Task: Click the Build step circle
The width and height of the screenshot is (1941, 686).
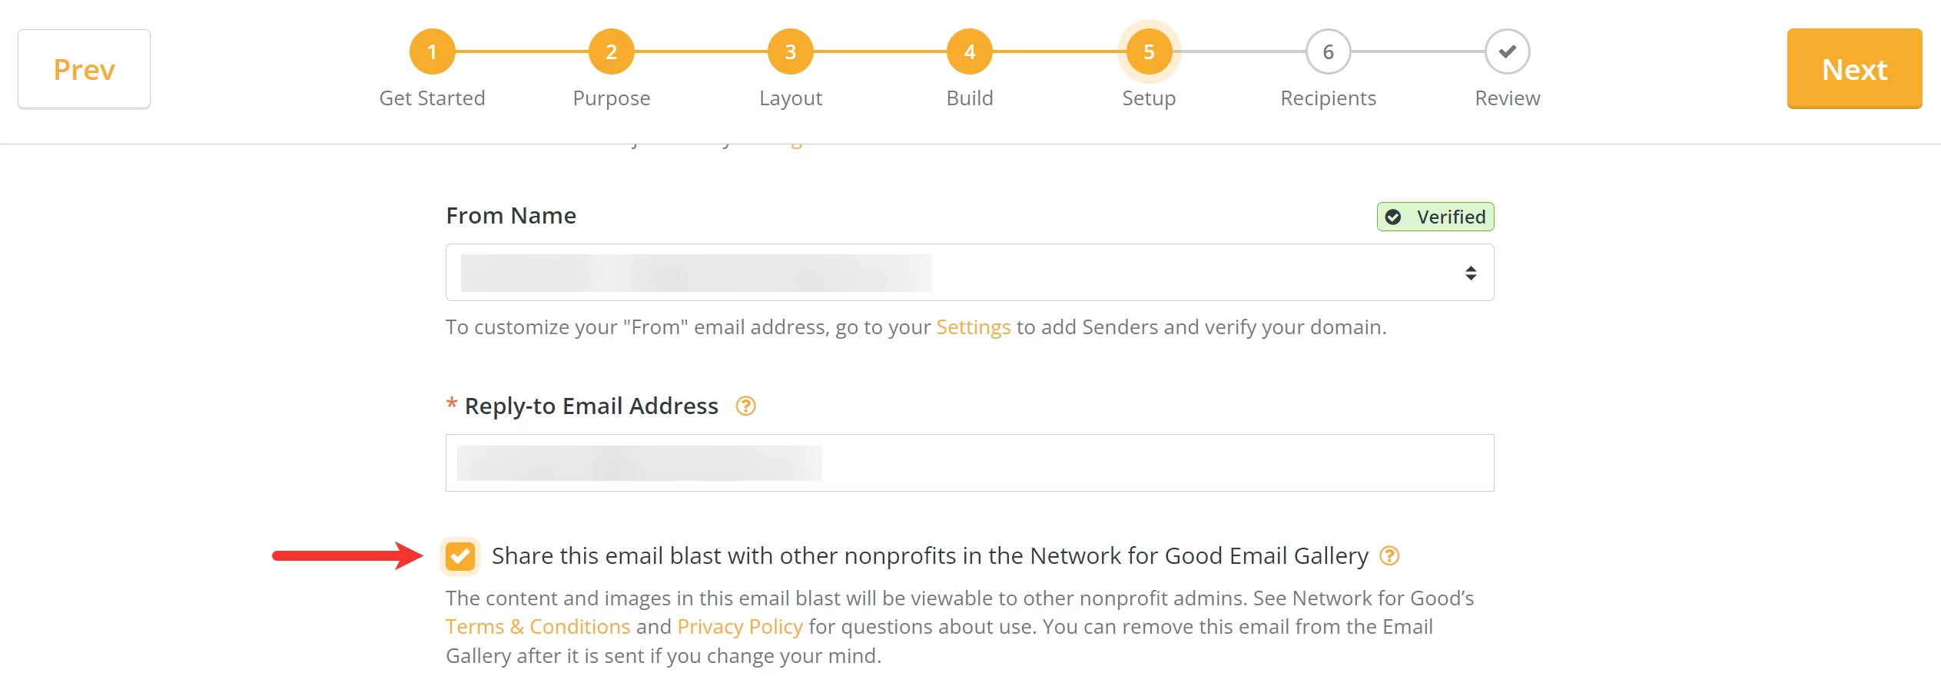Action: tap(970, 51)
